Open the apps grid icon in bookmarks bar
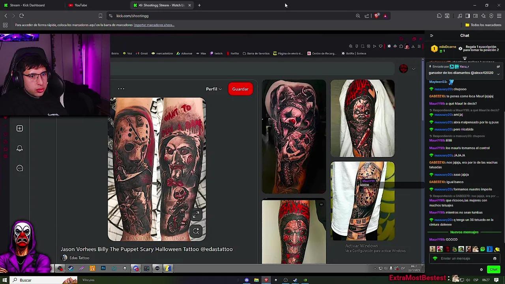The height and width of the screenshot is (284, 505). click(x=5, y=25)
